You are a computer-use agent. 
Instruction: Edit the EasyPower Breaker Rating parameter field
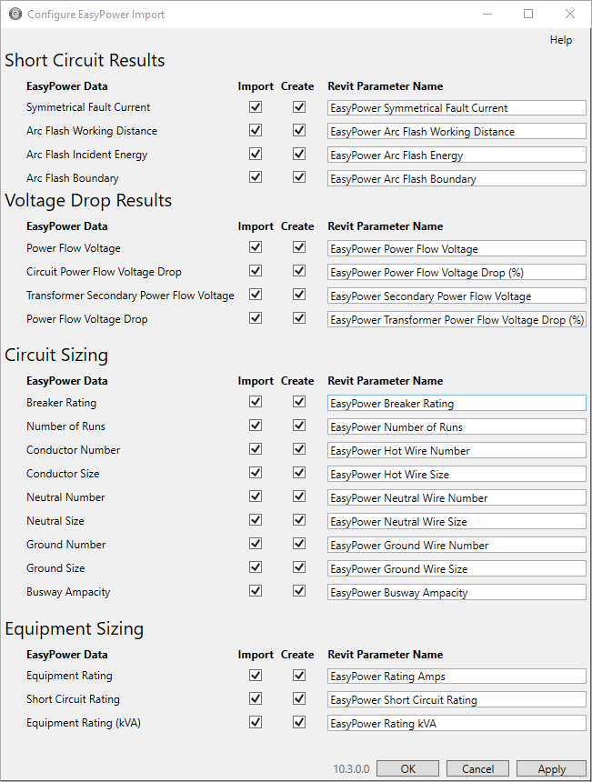(457, 403)
